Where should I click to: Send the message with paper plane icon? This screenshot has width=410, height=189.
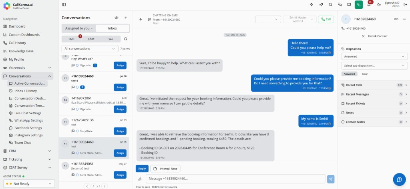pos(331,179)
